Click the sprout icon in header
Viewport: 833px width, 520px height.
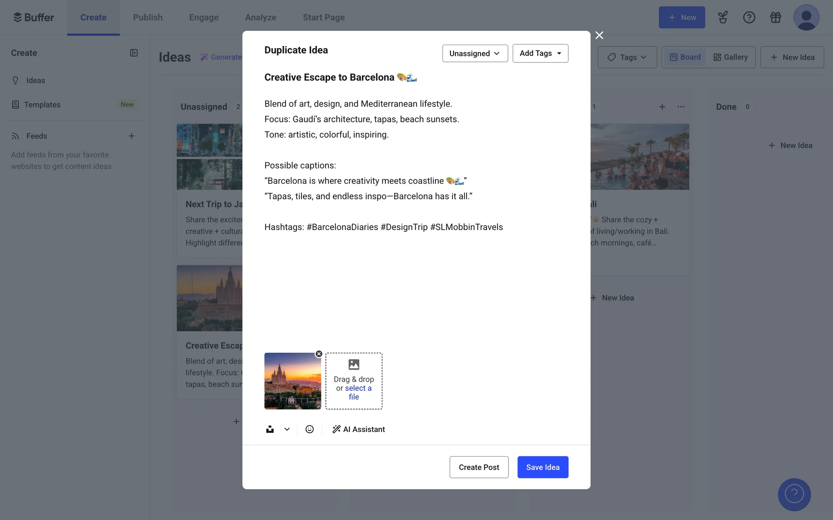coord(722,17)
